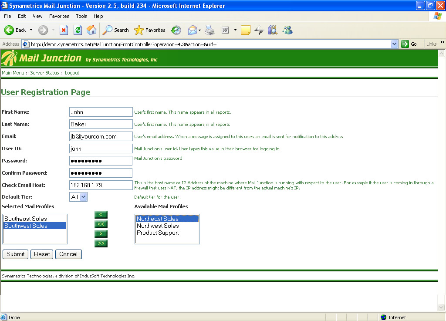The image size is (446, 321).
Task: Click Internet zone globe icon in status bar
Action: (x=383, y=318)
